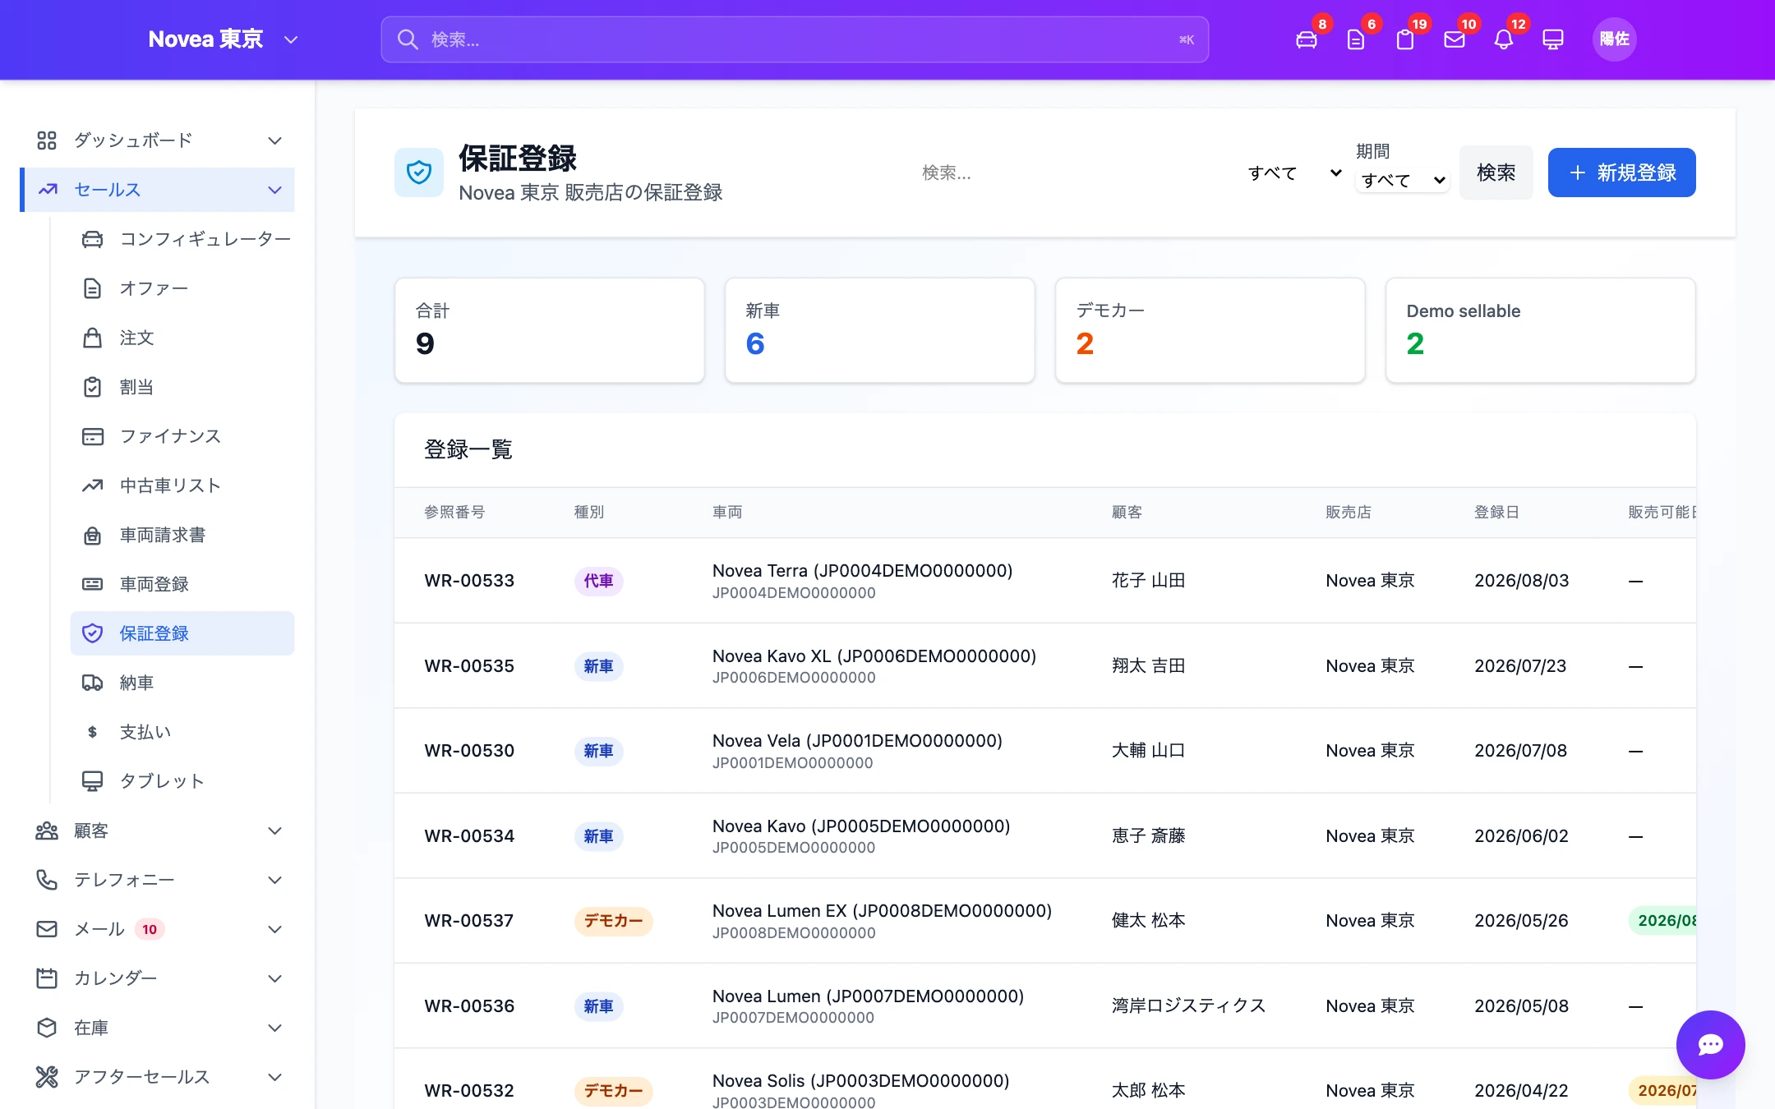Image resolution: width=1775 pixels, height=1109 pixels.
Task: Click the 検索 button
Action: tap(1496, 173)
